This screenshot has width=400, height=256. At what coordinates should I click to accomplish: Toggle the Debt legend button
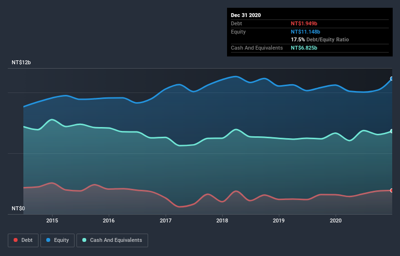coord(23,240)
